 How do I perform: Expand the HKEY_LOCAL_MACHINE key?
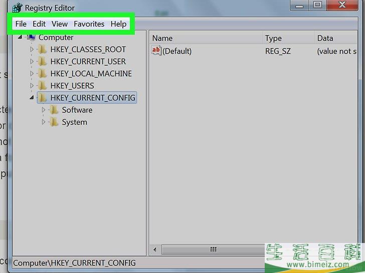click(x=32, y=73)
